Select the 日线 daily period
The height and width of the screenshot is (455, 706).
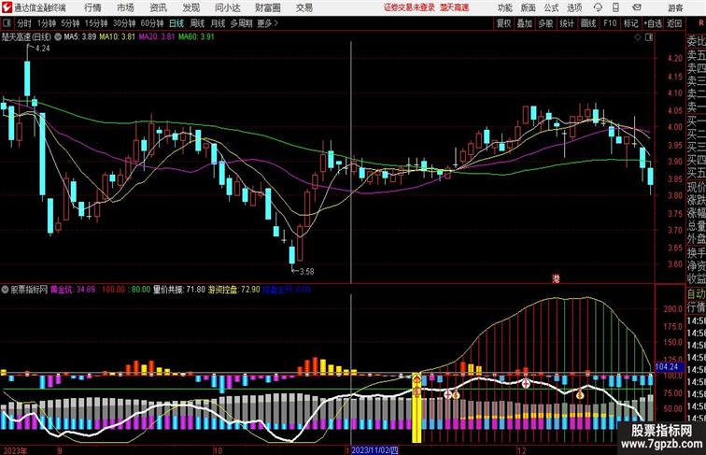click(x=176, y=23)
